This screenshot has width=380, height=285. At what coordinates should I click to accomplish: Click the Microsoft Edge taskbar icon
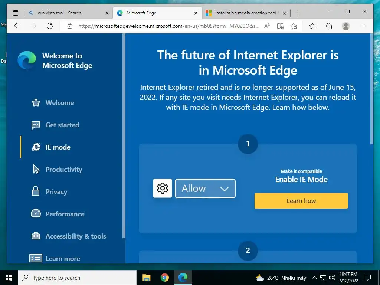(x=183, y=278)
